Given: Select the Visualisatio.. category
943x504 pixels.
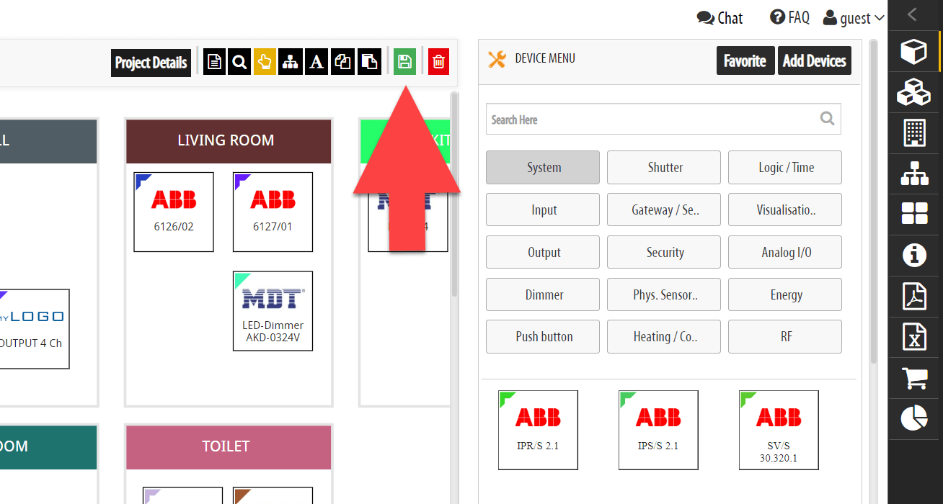Looking at the screenshot, I should click(785, 210).
